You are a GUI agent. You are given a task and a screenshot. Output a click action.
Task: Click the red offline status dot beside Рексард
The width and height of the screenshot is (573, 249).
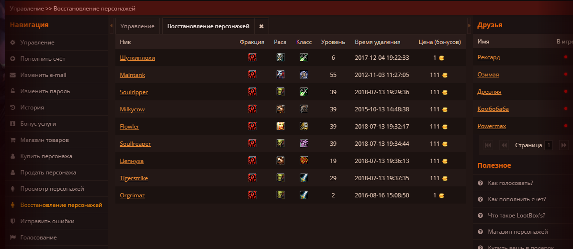[566, 57]
